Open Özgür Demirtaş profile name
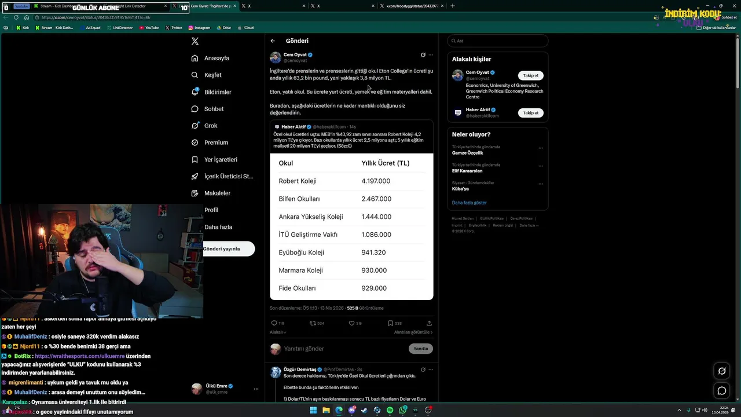Viewport: 741px width, 417px height. pos(300,370)
